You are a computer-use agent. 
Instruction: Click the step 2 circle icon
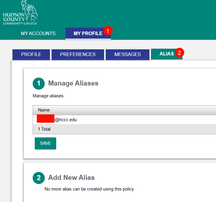point(39,178)
